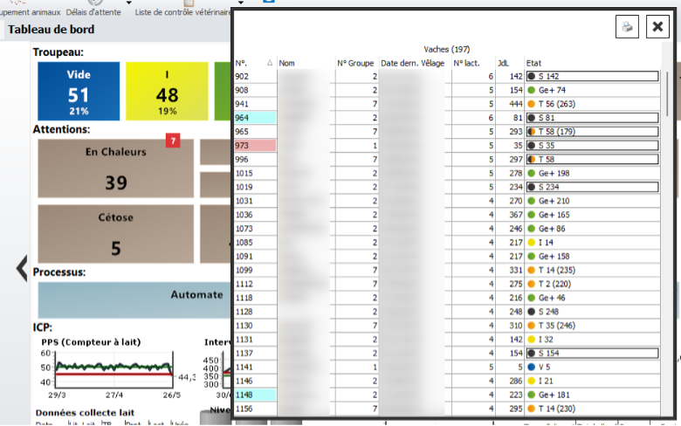Sort by N° lact. column header
Screen dimensions: 681x426
click(x=472, y=63)
